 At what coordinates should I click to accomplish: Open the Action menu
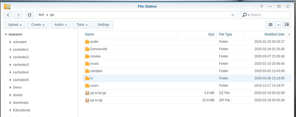point(60,25)
